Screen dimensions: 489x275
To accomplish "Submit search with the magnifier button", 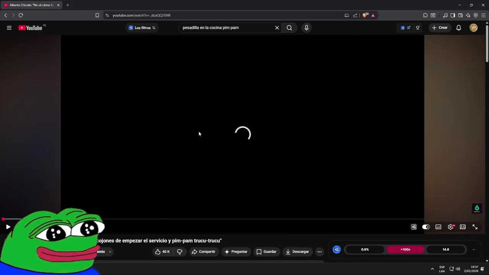I will point(289,27).
